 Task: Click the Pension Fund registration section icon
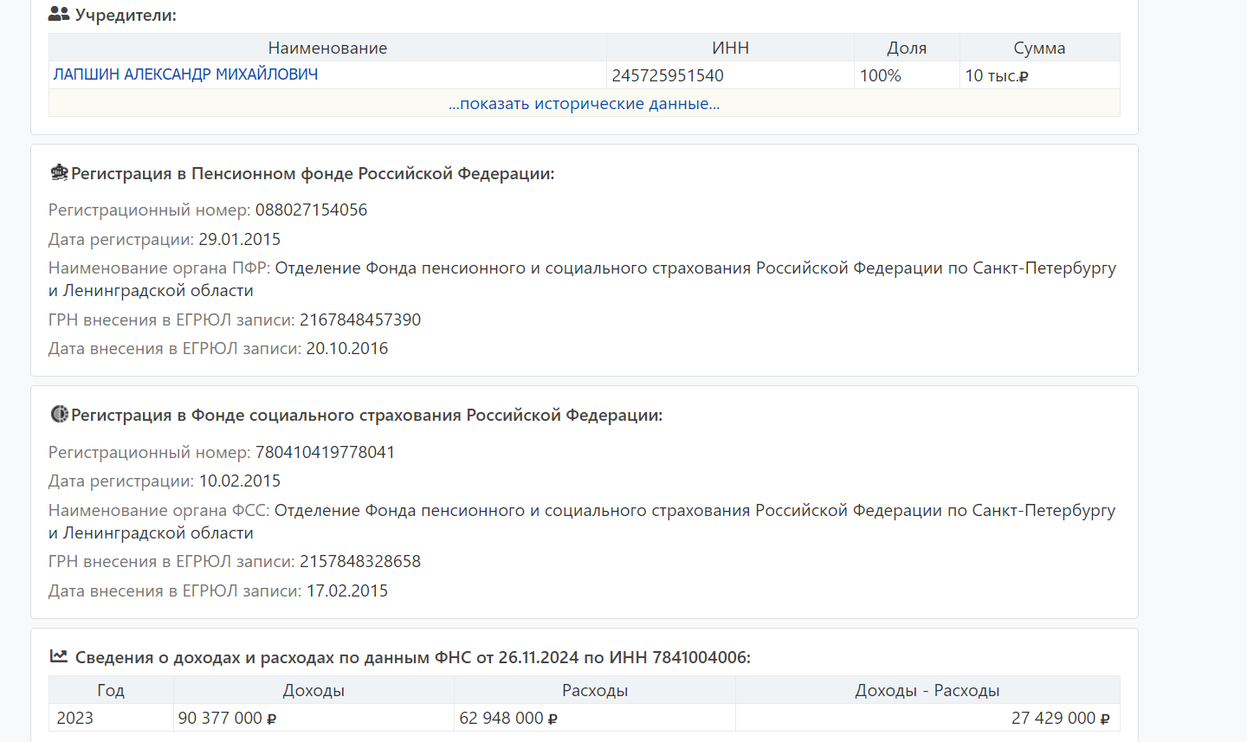pyautogui.click(x=59, y=172)
